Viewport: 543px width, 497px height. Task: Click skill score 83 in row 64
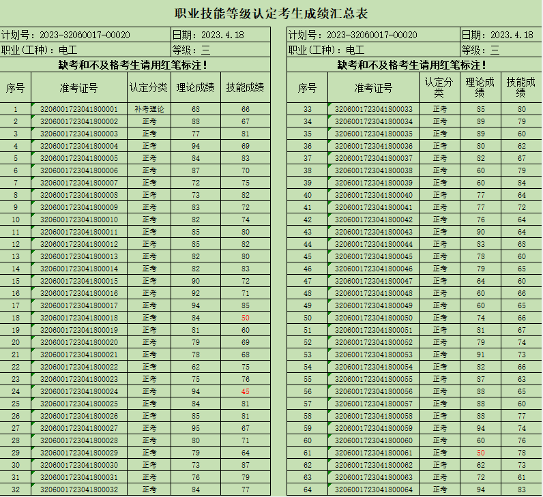coord(522,490)
